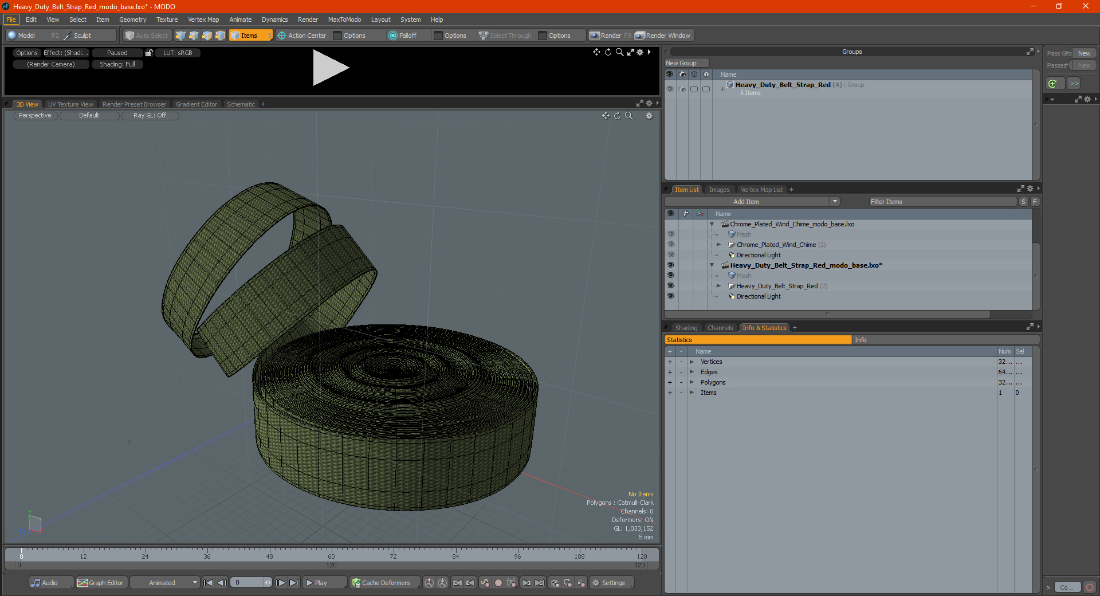Select Materials selection mode icon
Image resolution: width=1100 pixels, height=596 pixels.
point(220,36)
